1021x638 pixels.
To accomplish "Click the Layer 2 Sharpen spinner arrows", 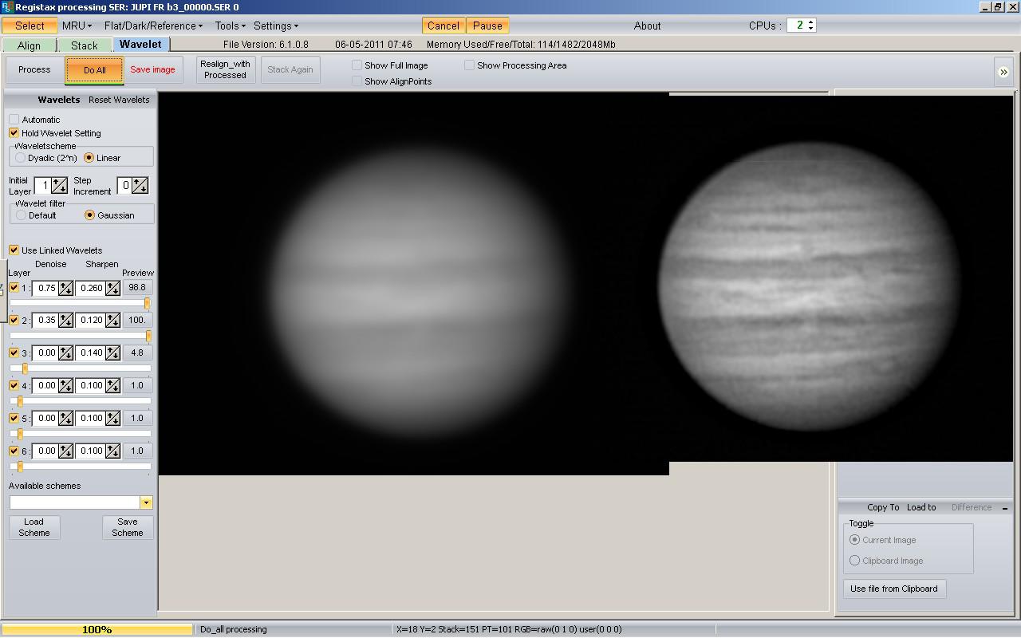I will point(112,321).
